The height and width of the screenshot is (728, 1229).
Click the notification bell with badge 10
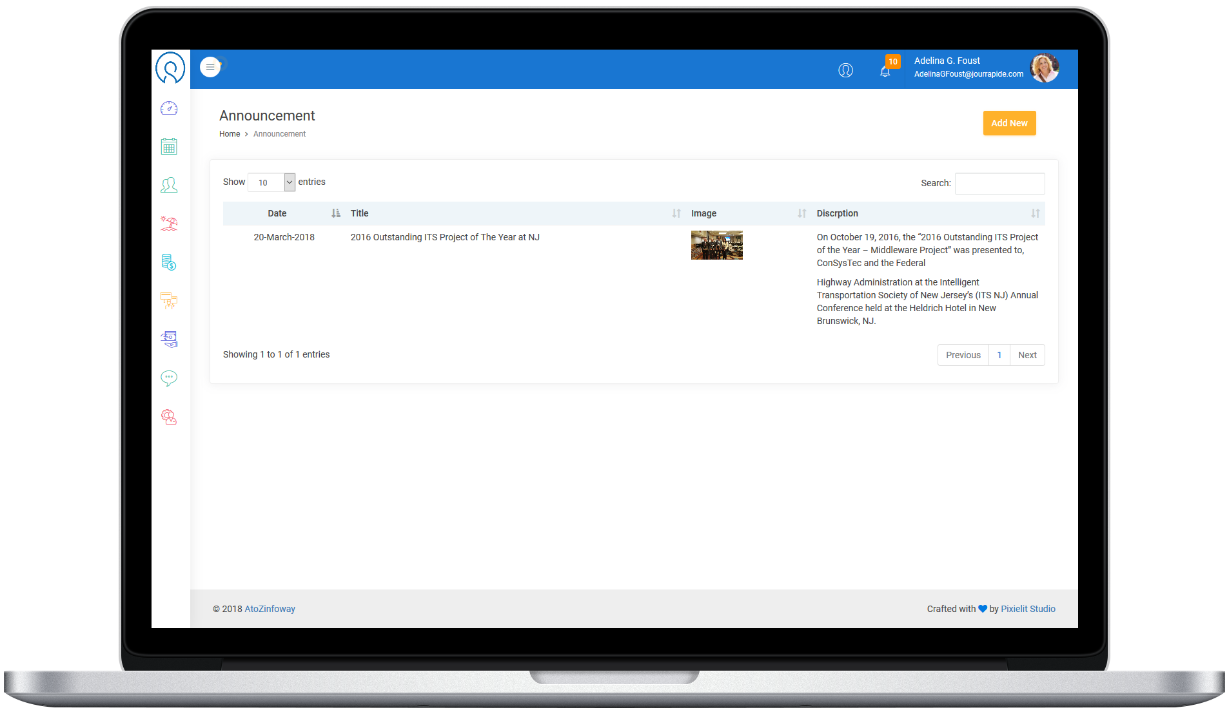point(885,71)
